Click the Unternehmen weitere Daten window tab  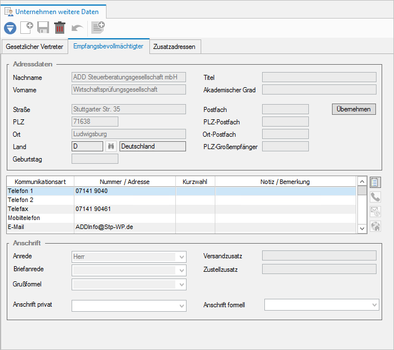(54, 12)
